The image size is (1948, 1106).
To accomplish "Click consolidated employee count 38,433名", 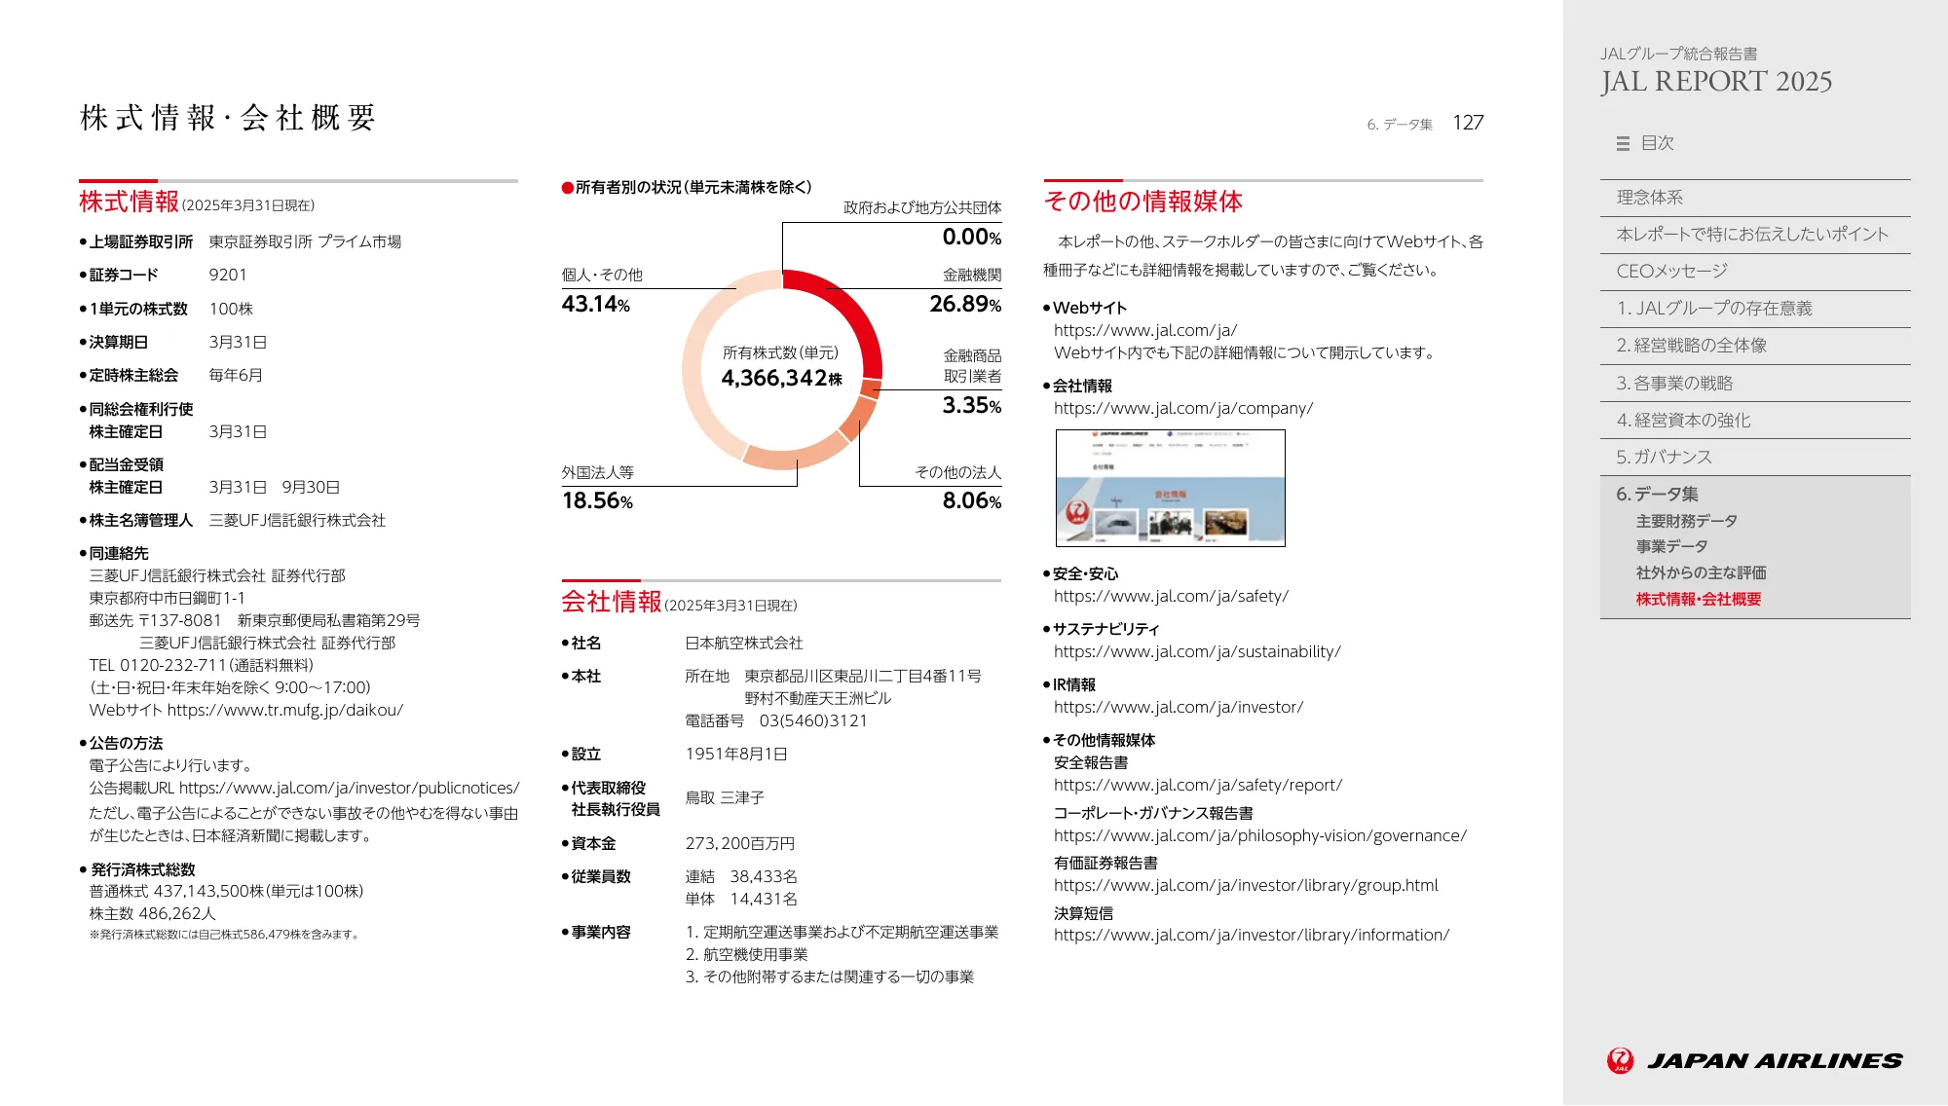I will coord(764,877).
